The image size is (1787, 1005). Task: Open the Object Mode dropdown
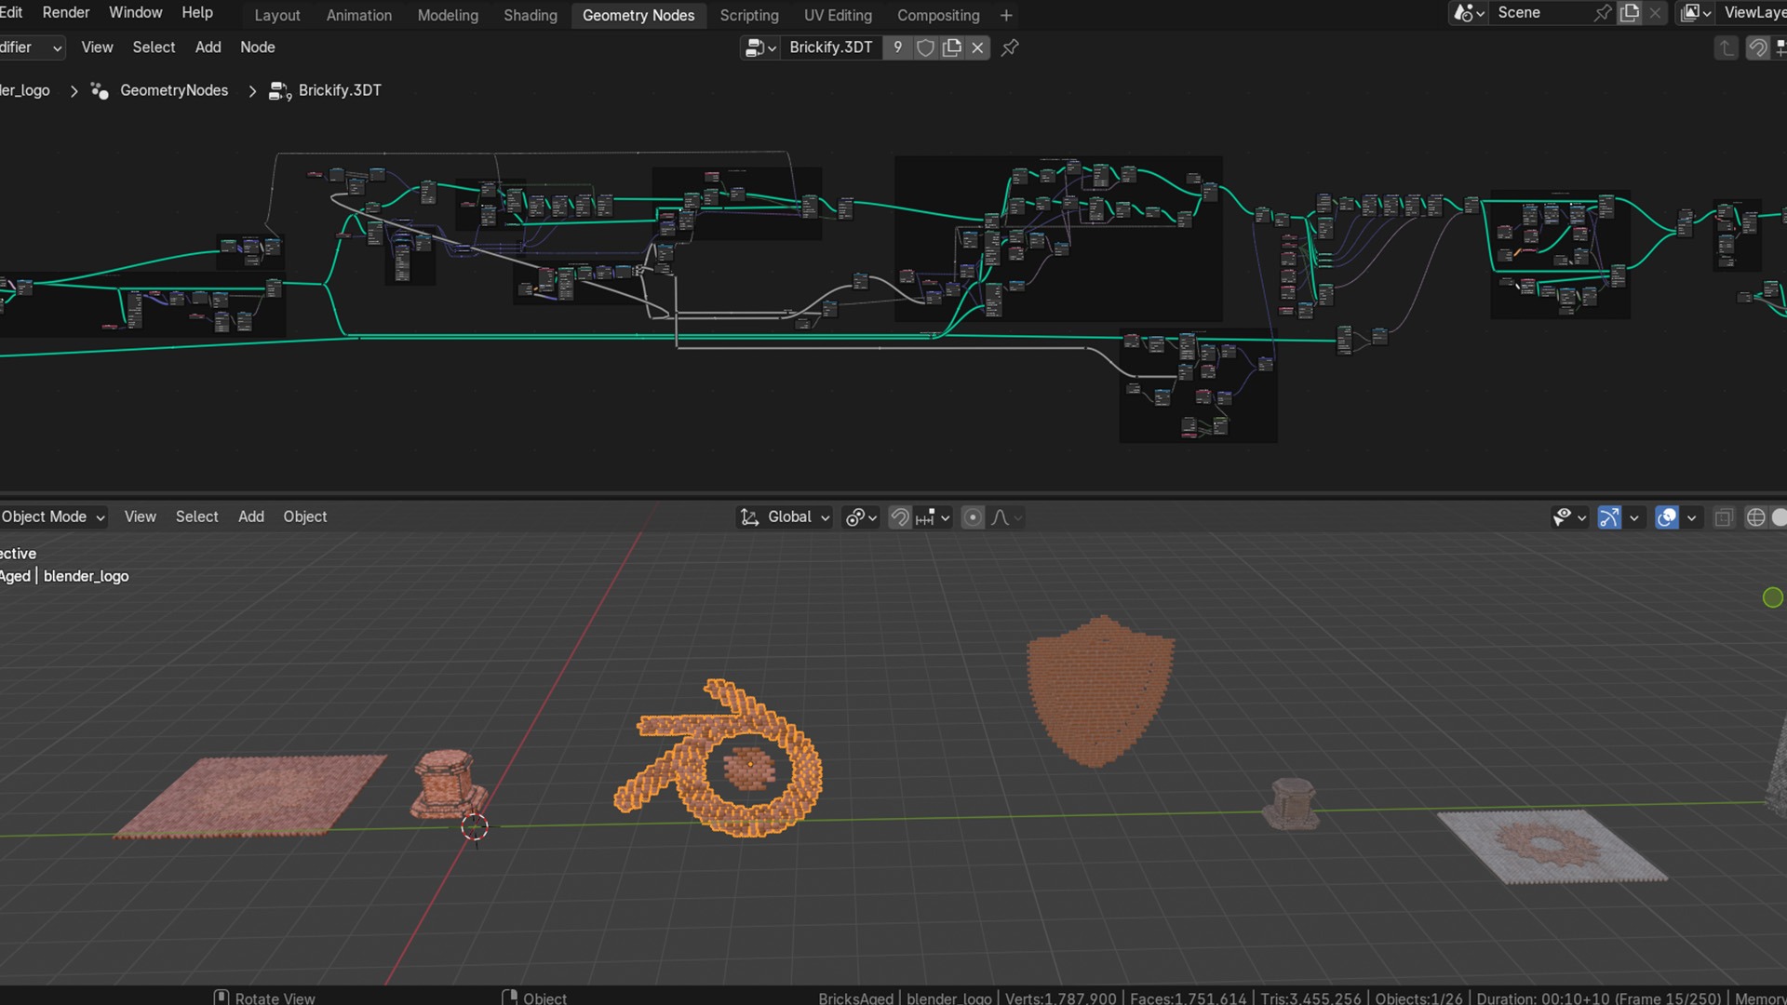(x=53, y=517)
